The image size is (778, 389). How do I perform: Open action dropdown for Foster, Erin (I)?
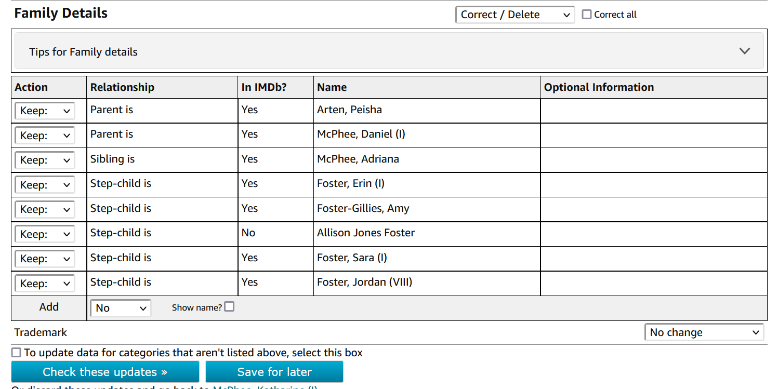tap(45, 185)
